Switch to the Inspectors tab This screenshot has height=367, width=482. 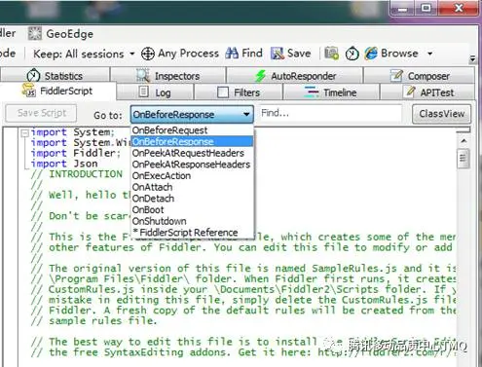168,76
